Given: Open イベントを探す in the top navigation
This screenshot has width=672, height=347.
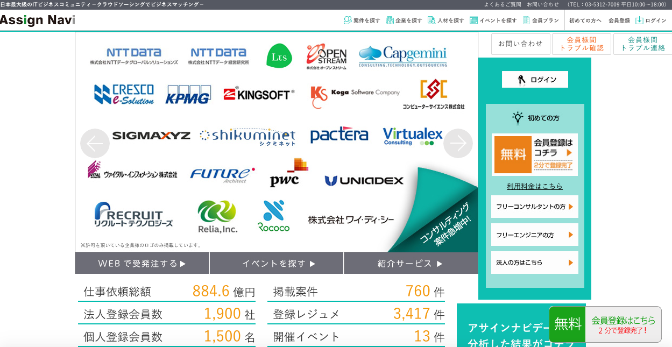Looking at the screenshot, I should tap(493, 20).
